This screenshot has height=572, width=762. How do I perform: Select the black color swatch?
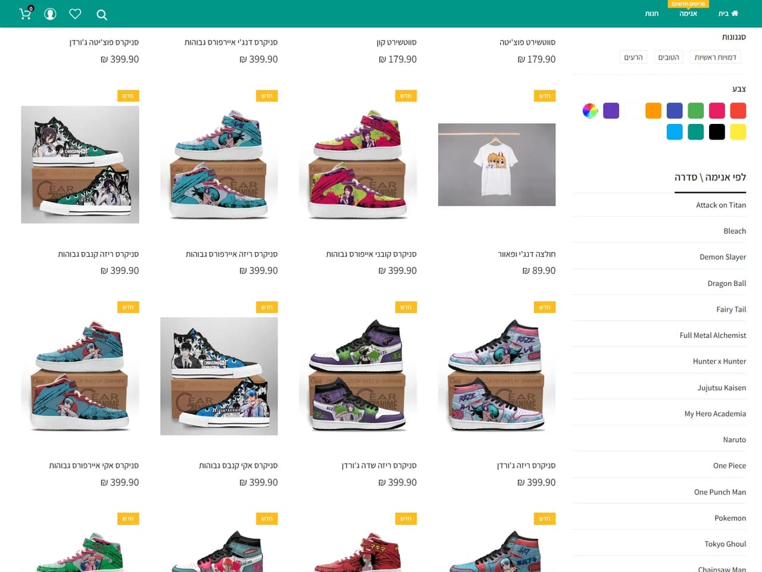[717, 132]
